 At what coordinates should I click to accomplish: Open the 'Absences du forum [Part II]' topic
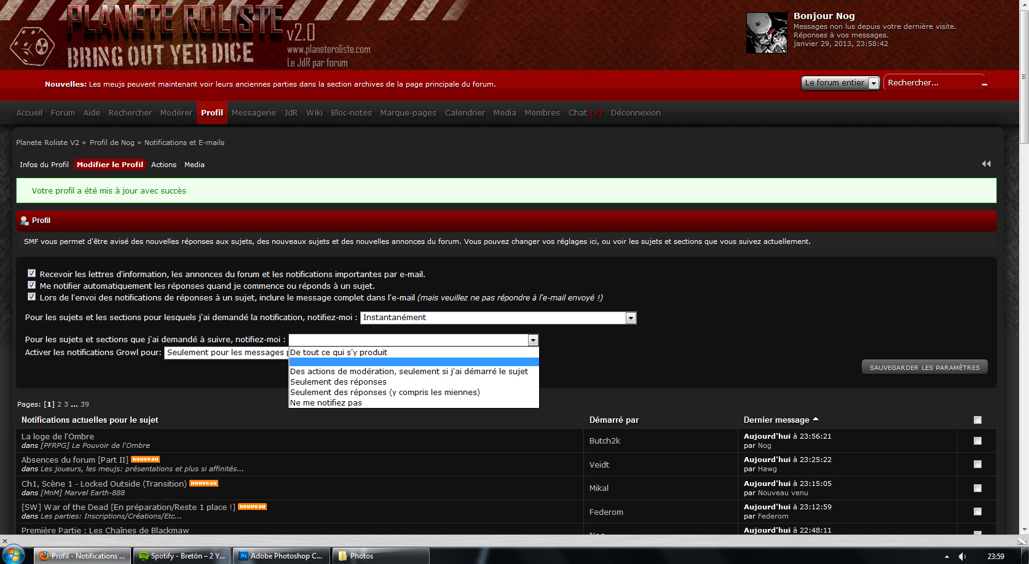74,460
